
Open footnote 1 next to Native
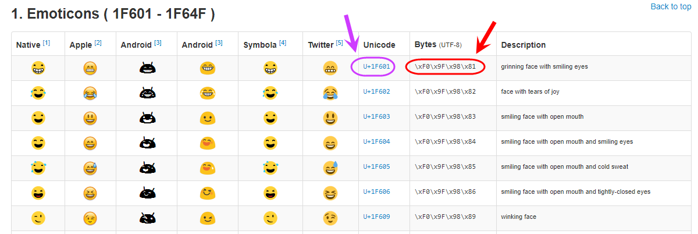pyautogui.click(x=47, y=42)
